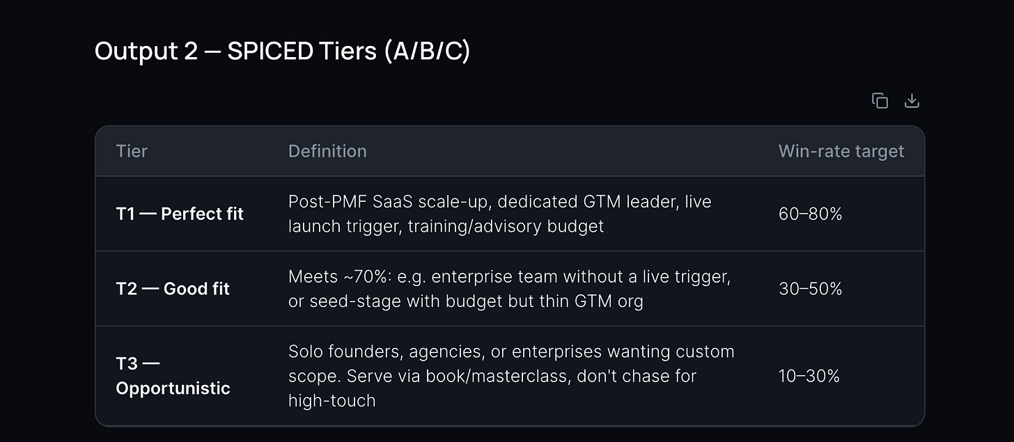Click the T3 — Opportunistic cell
Screen dimensions: 1014x442
click(x=173, y=376)
